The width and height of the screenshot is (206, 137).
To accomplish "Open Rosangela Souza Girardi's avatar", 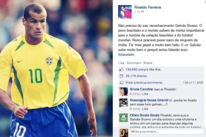I will 124,103.
